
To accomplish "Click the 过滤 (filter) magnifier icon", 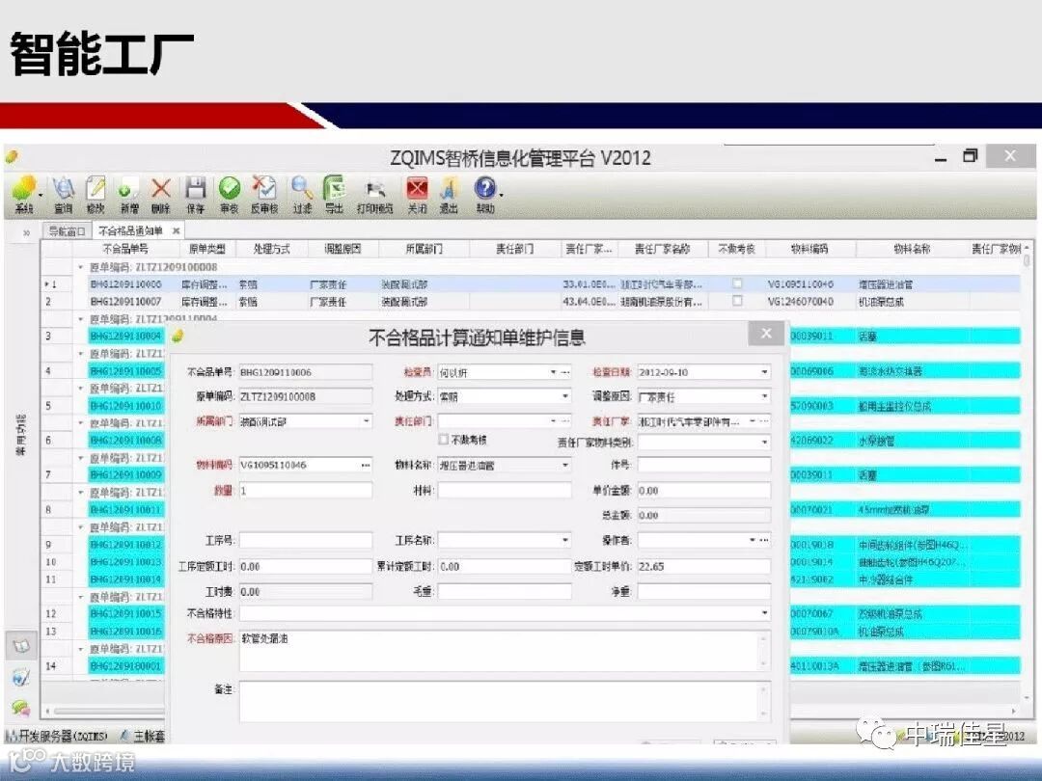I will 302,194.
